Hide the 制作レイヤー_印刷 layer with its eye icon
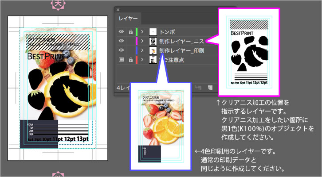Screen dimensions: 322x177 [x=121, y=50]
